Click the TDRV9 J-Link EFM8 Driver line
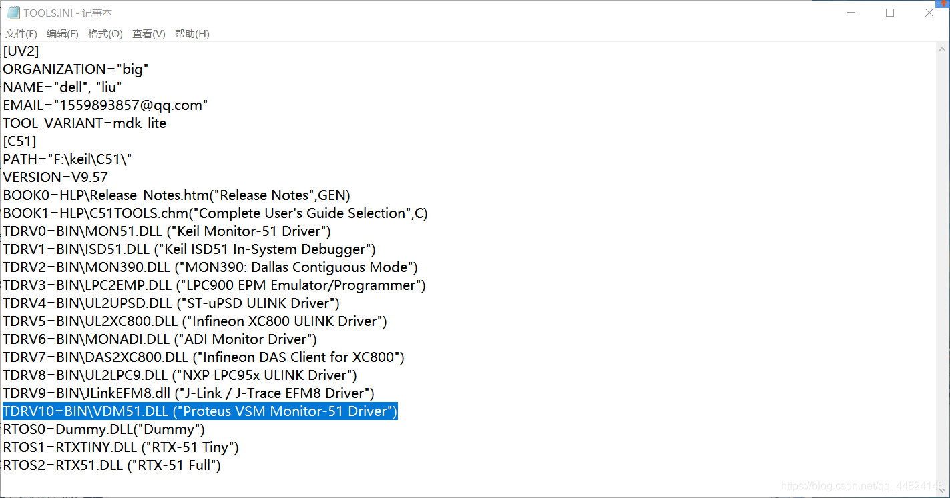The image size is (950, 498). click(x=189, y=393)
